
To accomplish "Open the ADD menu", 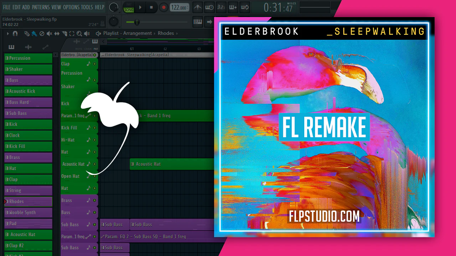I will pyautogui.click(x=26, y=7).
